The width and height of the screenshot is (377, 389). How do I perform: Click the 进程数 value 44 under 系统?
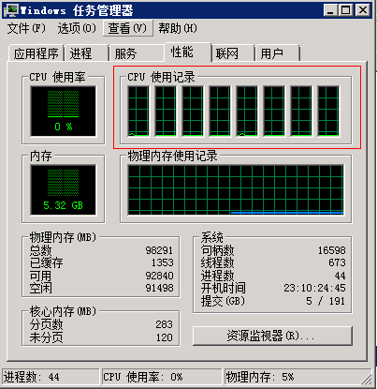340,276
